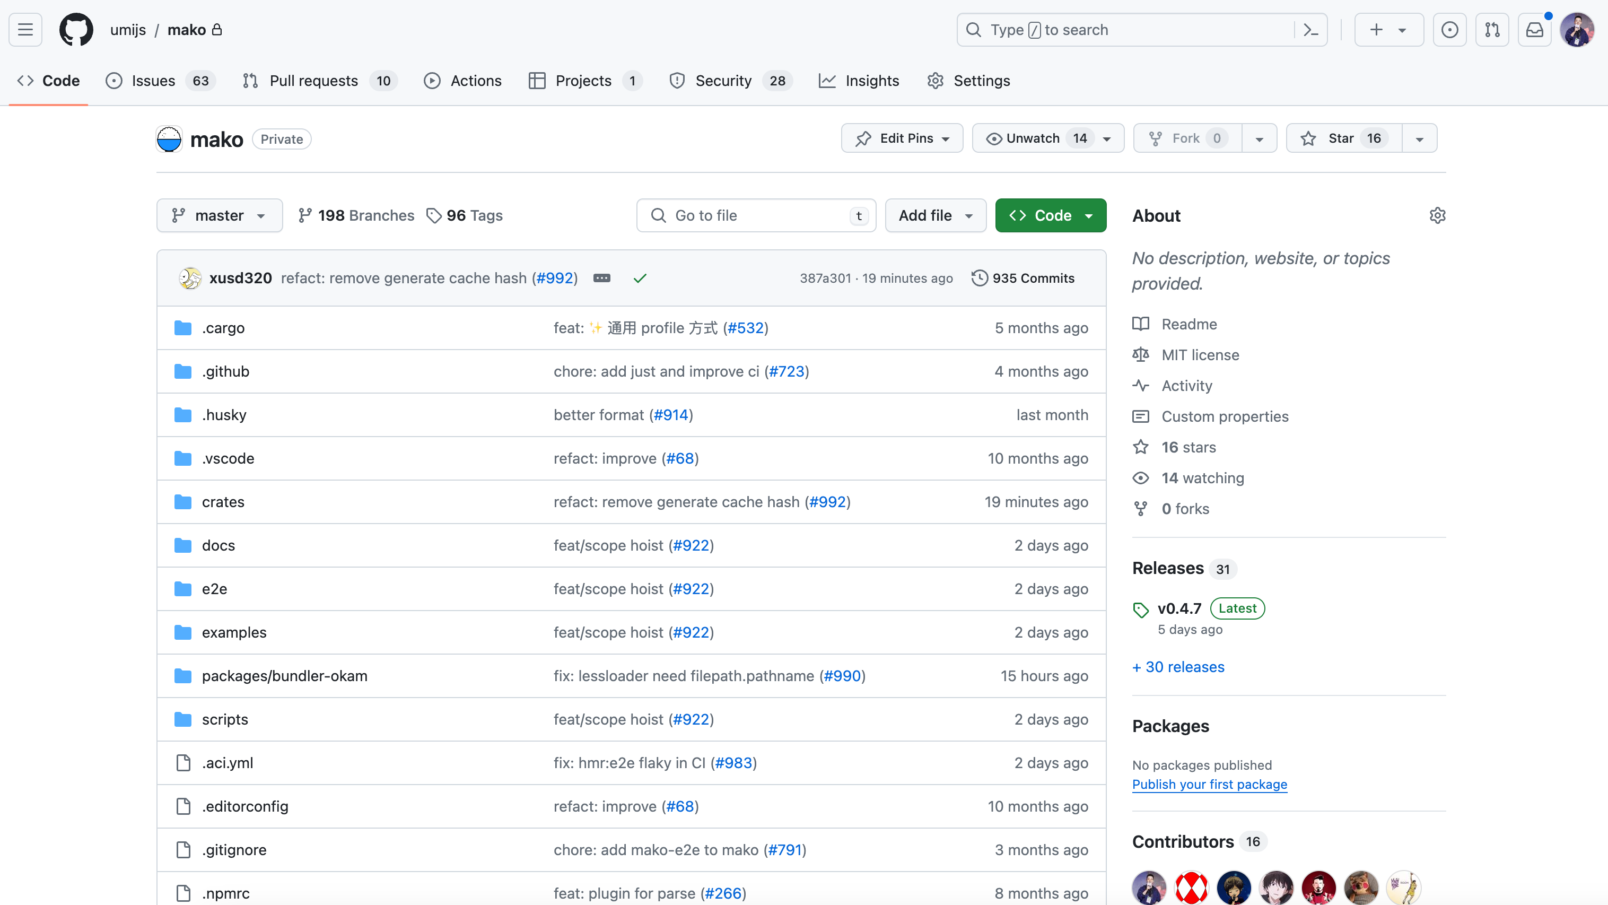Open the .aci.yml file
Screen dimensions: 1608x905
pyautogui.click(x=227, y=763)
